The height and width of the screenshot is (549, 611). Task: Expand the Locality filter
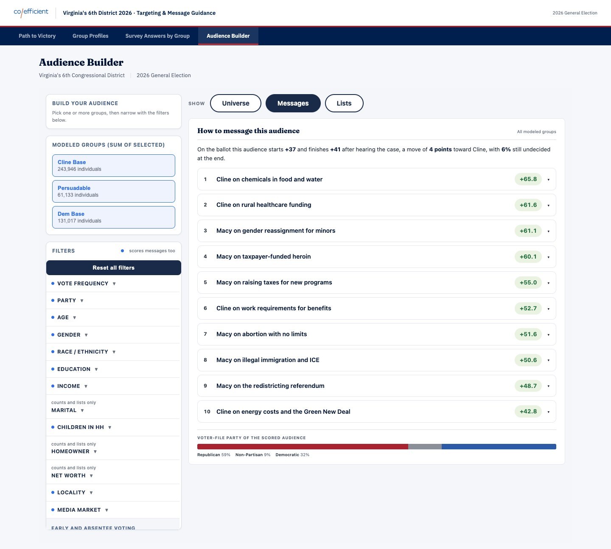(114, 493)
